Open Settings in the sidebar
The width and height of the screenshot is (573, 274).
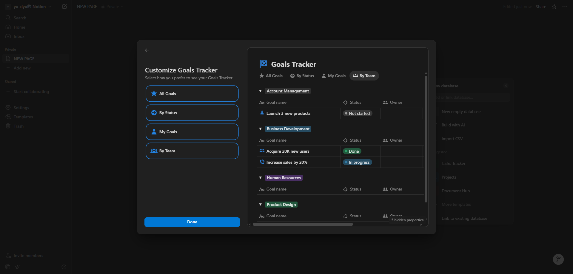tap(36, 108)
